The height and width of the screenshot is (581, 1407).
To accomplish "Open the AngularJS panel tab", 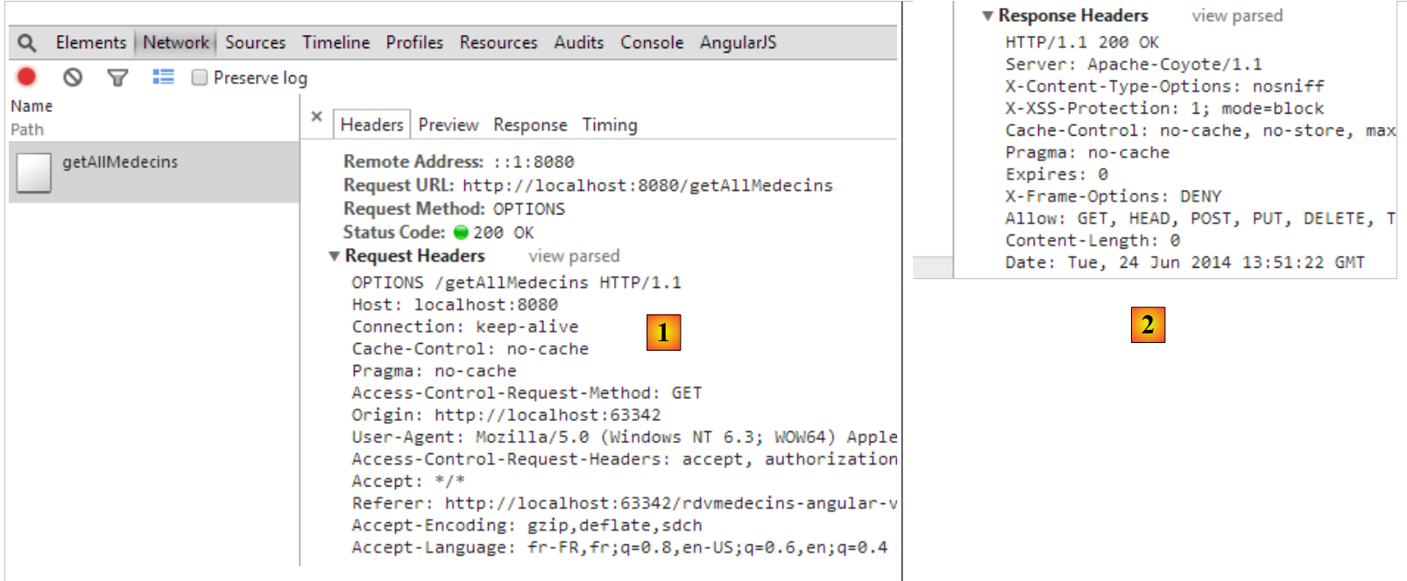I will [737, 43].
